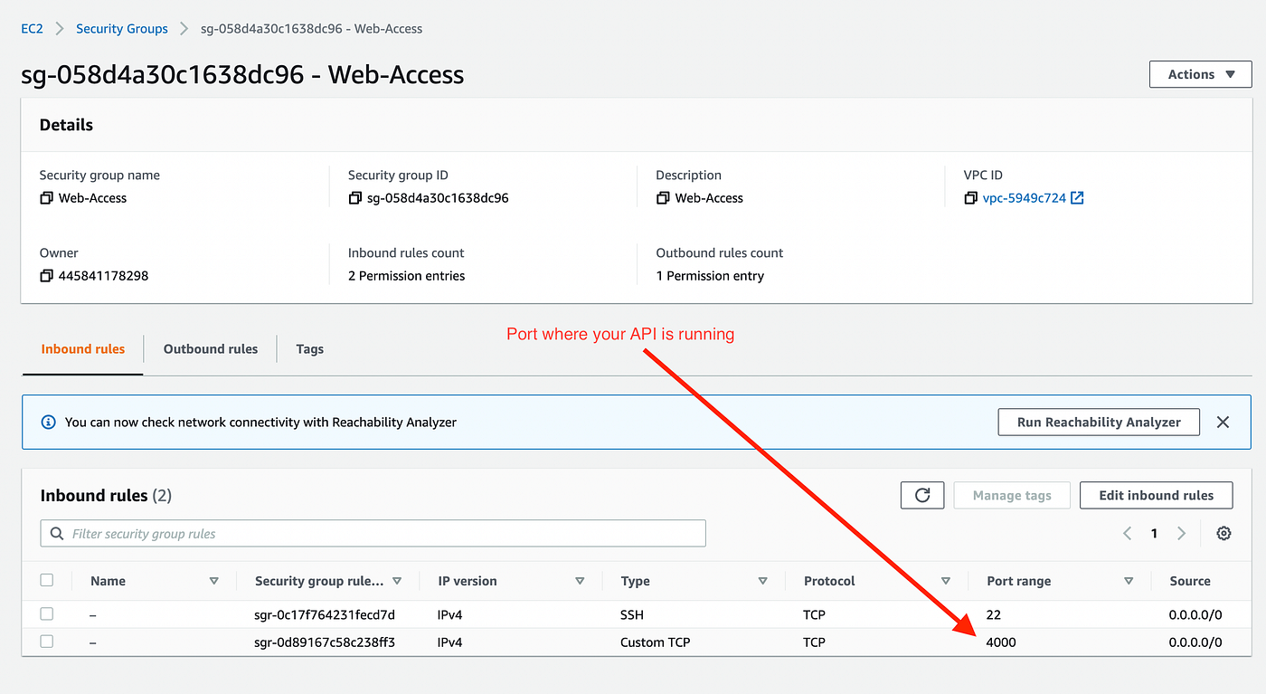
Task: Run Reachability Analyzer
Action: click(1099, 422)
